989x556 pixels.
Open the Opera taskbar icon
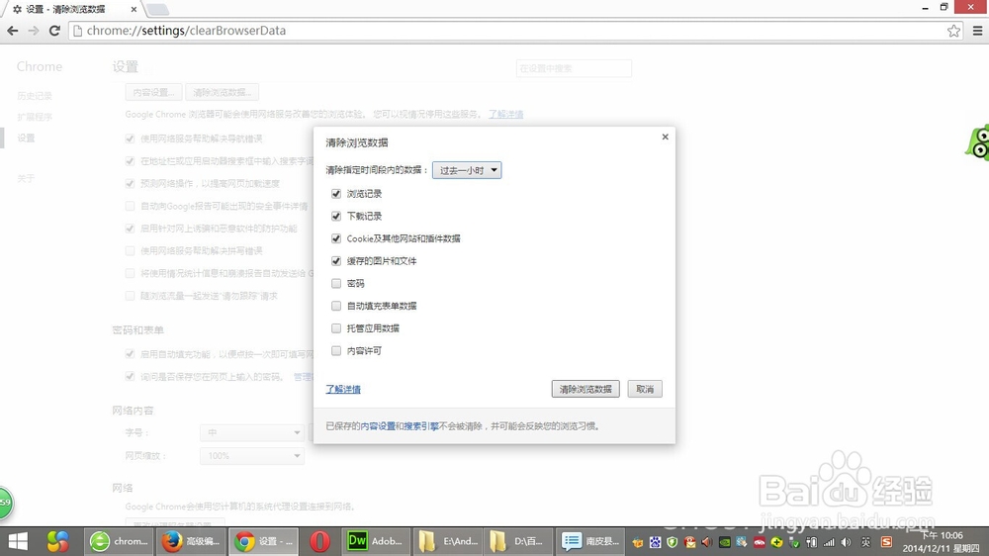click(319, 541)
